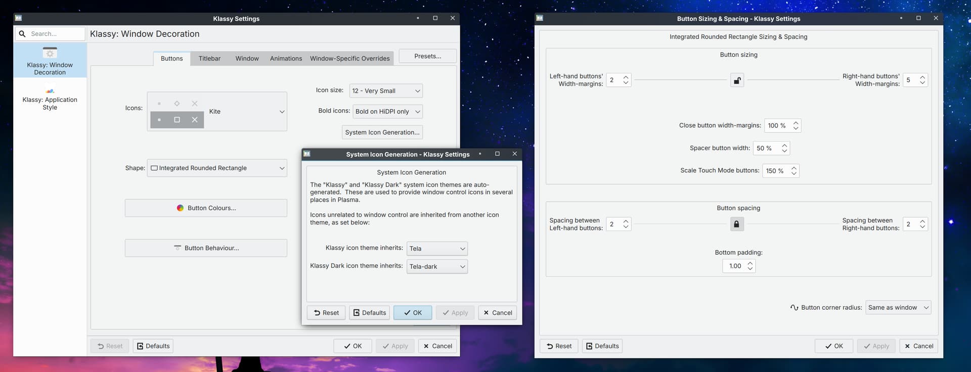
Task: Open the Bold icons dropdown
Action: pyautogui.click(x=388, y=112)
